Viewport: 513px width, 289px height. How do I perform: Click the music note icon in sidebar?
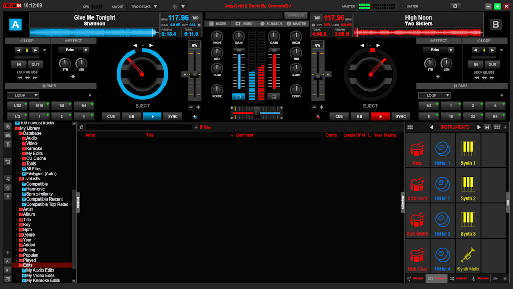coord(8,179)
